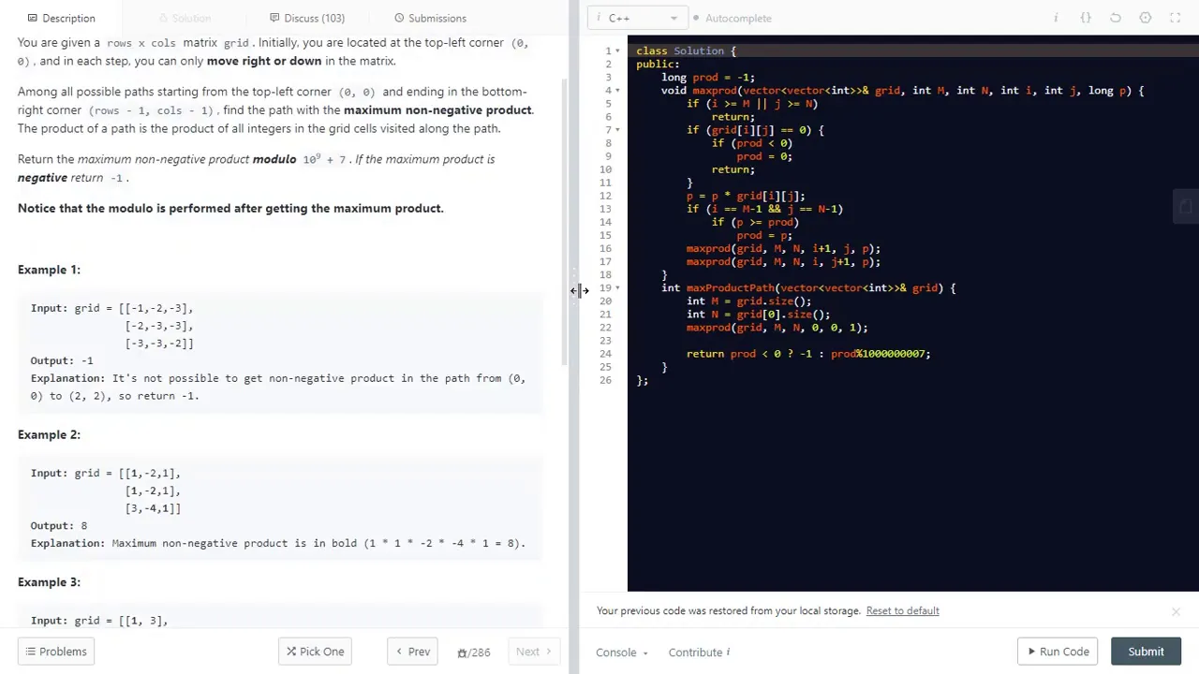Viewport: 1199px width, 674px height.
Task: Switch to the Description tab
Action: pyautogui.click(x=61, y=18)
